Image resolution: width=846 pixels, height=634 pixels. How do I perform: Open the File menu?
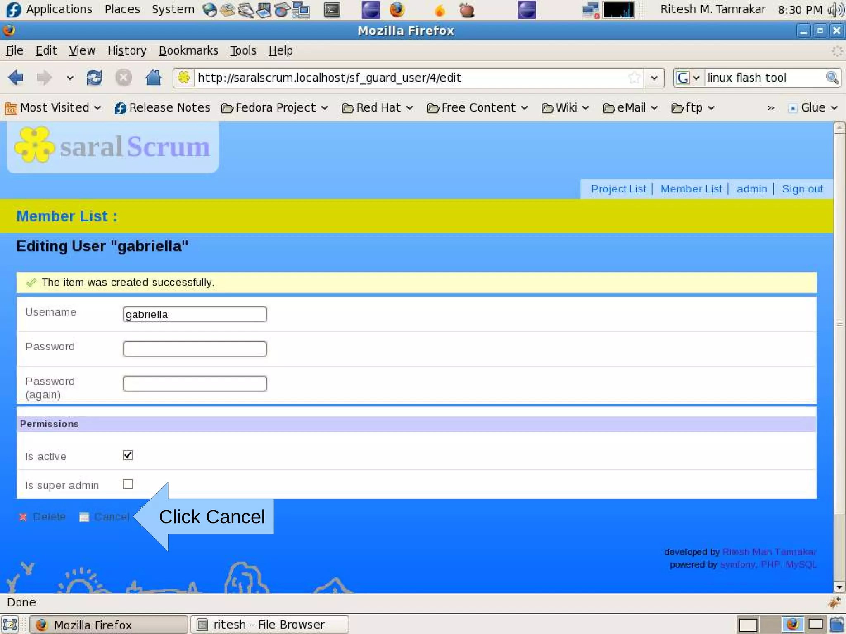click(15, 50)
